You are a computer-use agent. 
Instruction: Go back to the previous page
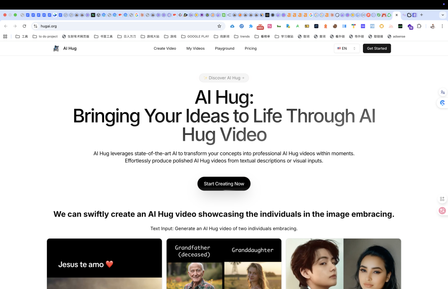click(6, 26)
